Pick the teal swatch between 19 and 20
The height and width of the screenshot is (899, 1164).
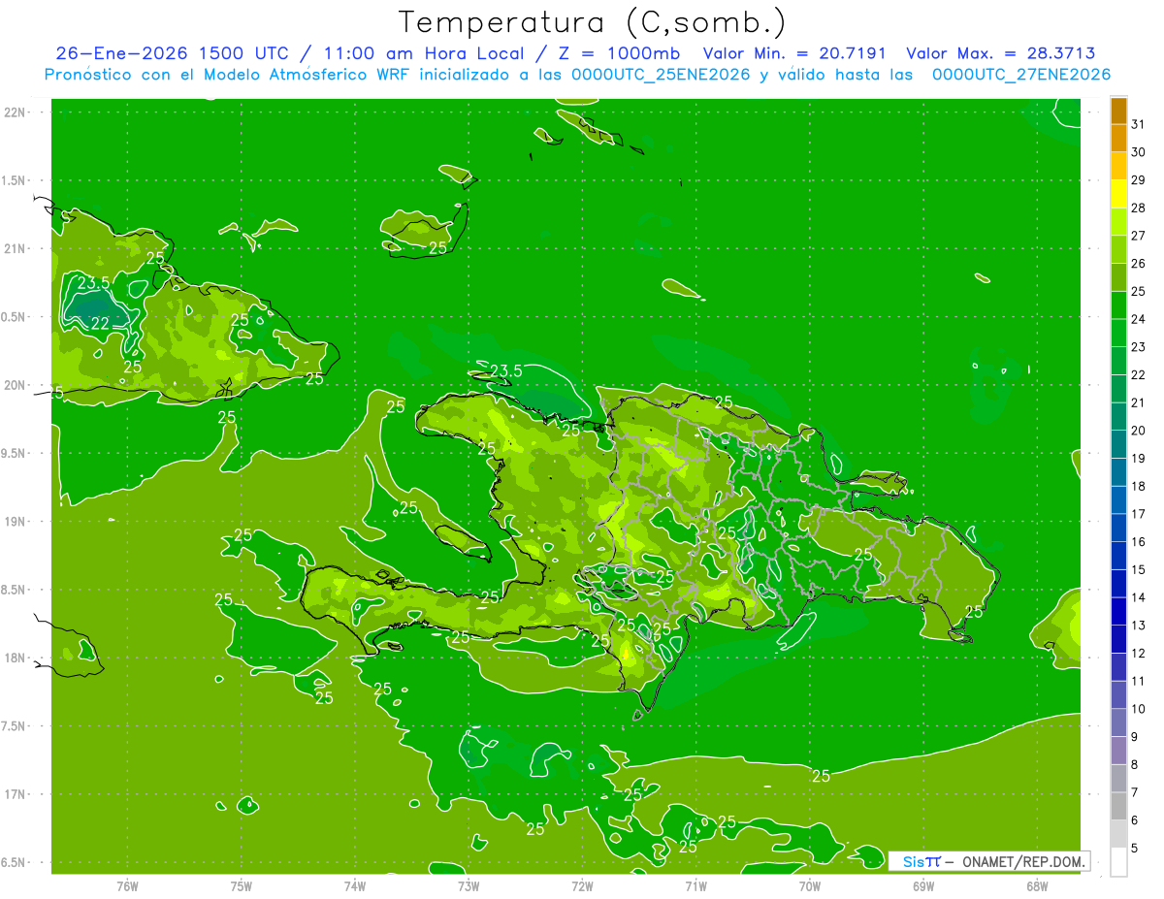pyautogui.click(x=1118, y=444)
